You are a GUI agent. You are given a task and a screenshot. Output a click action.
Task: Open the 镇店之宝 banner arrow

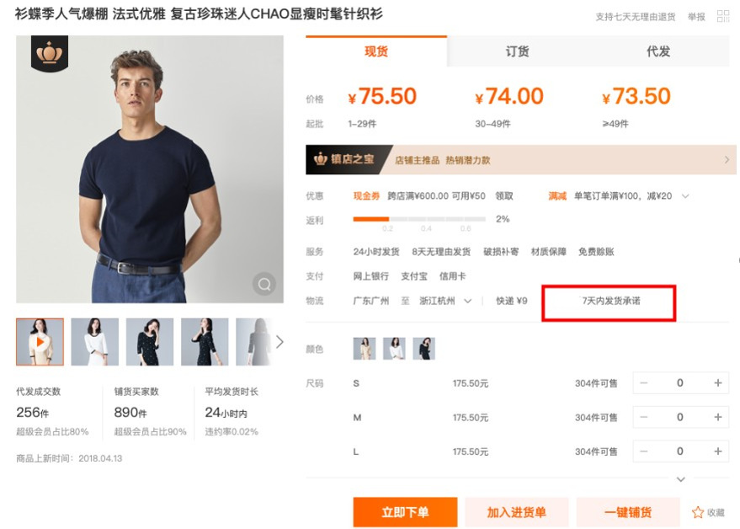click(x=726, y=159)
